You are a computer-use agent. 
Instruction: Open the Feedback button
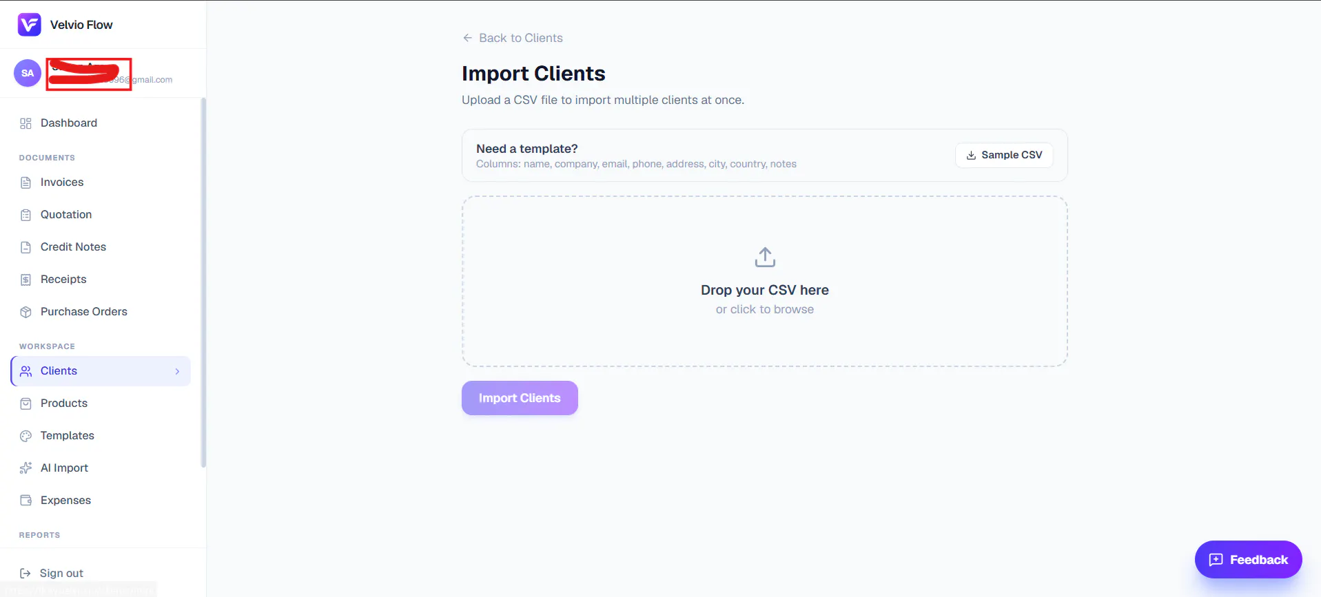1248,560
